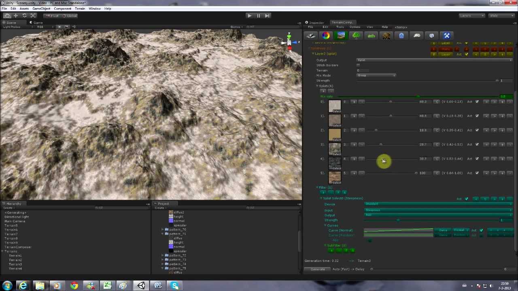Open File Explorer from the taskbar
This screenshot has width=518, height=291.
pos(40,286)
